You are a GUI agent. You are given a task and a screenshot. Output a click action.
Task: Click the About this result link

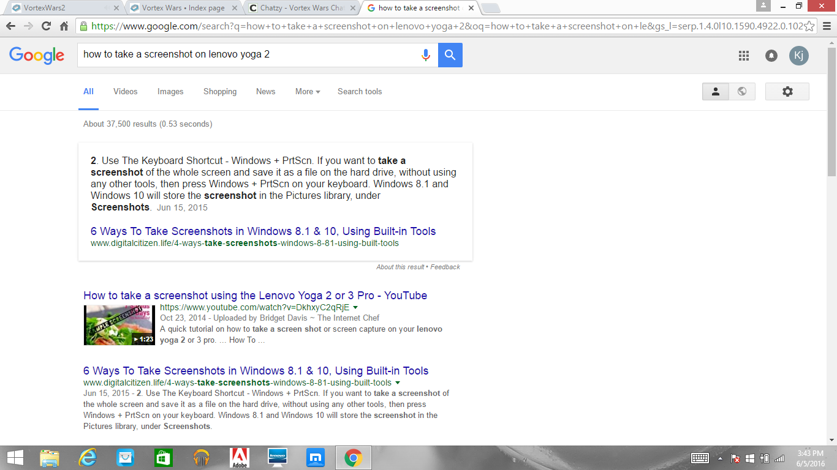pos(400,267)
